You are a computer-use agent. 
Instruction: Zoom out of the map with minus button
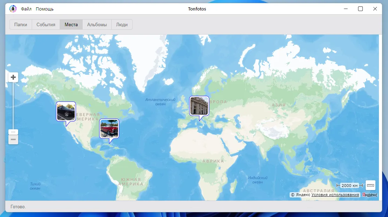click(x=13, y=140)
